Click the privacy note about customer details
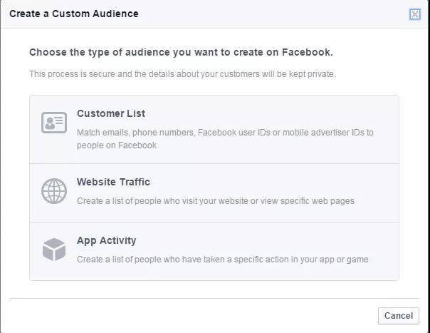430x333 pixels. coord(182,74)
